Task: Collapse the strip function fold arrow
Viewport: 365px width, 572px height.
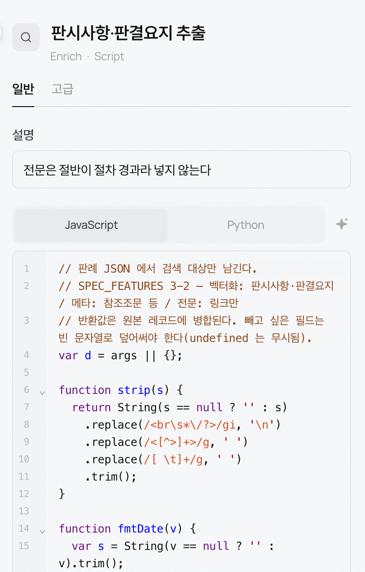Action: coord(42,393)
